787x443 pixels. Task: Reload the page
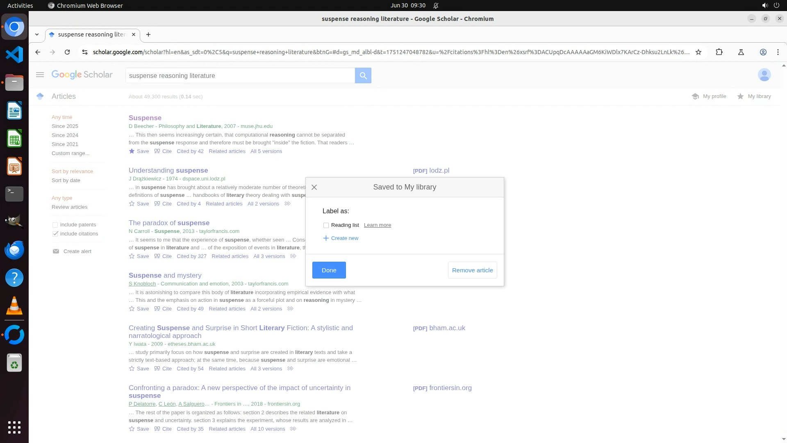click(67, 52)
